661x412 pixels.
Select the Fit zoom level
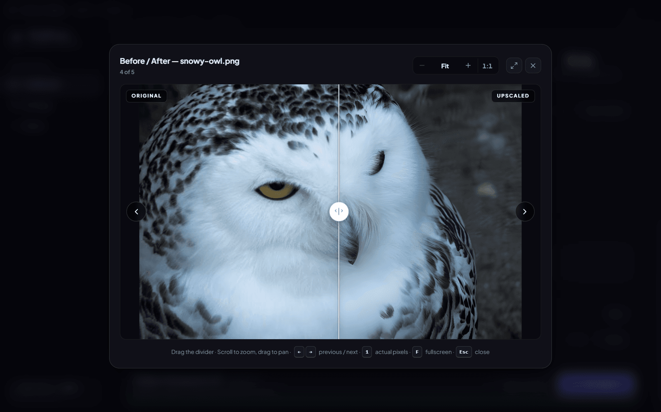(445, 66)
